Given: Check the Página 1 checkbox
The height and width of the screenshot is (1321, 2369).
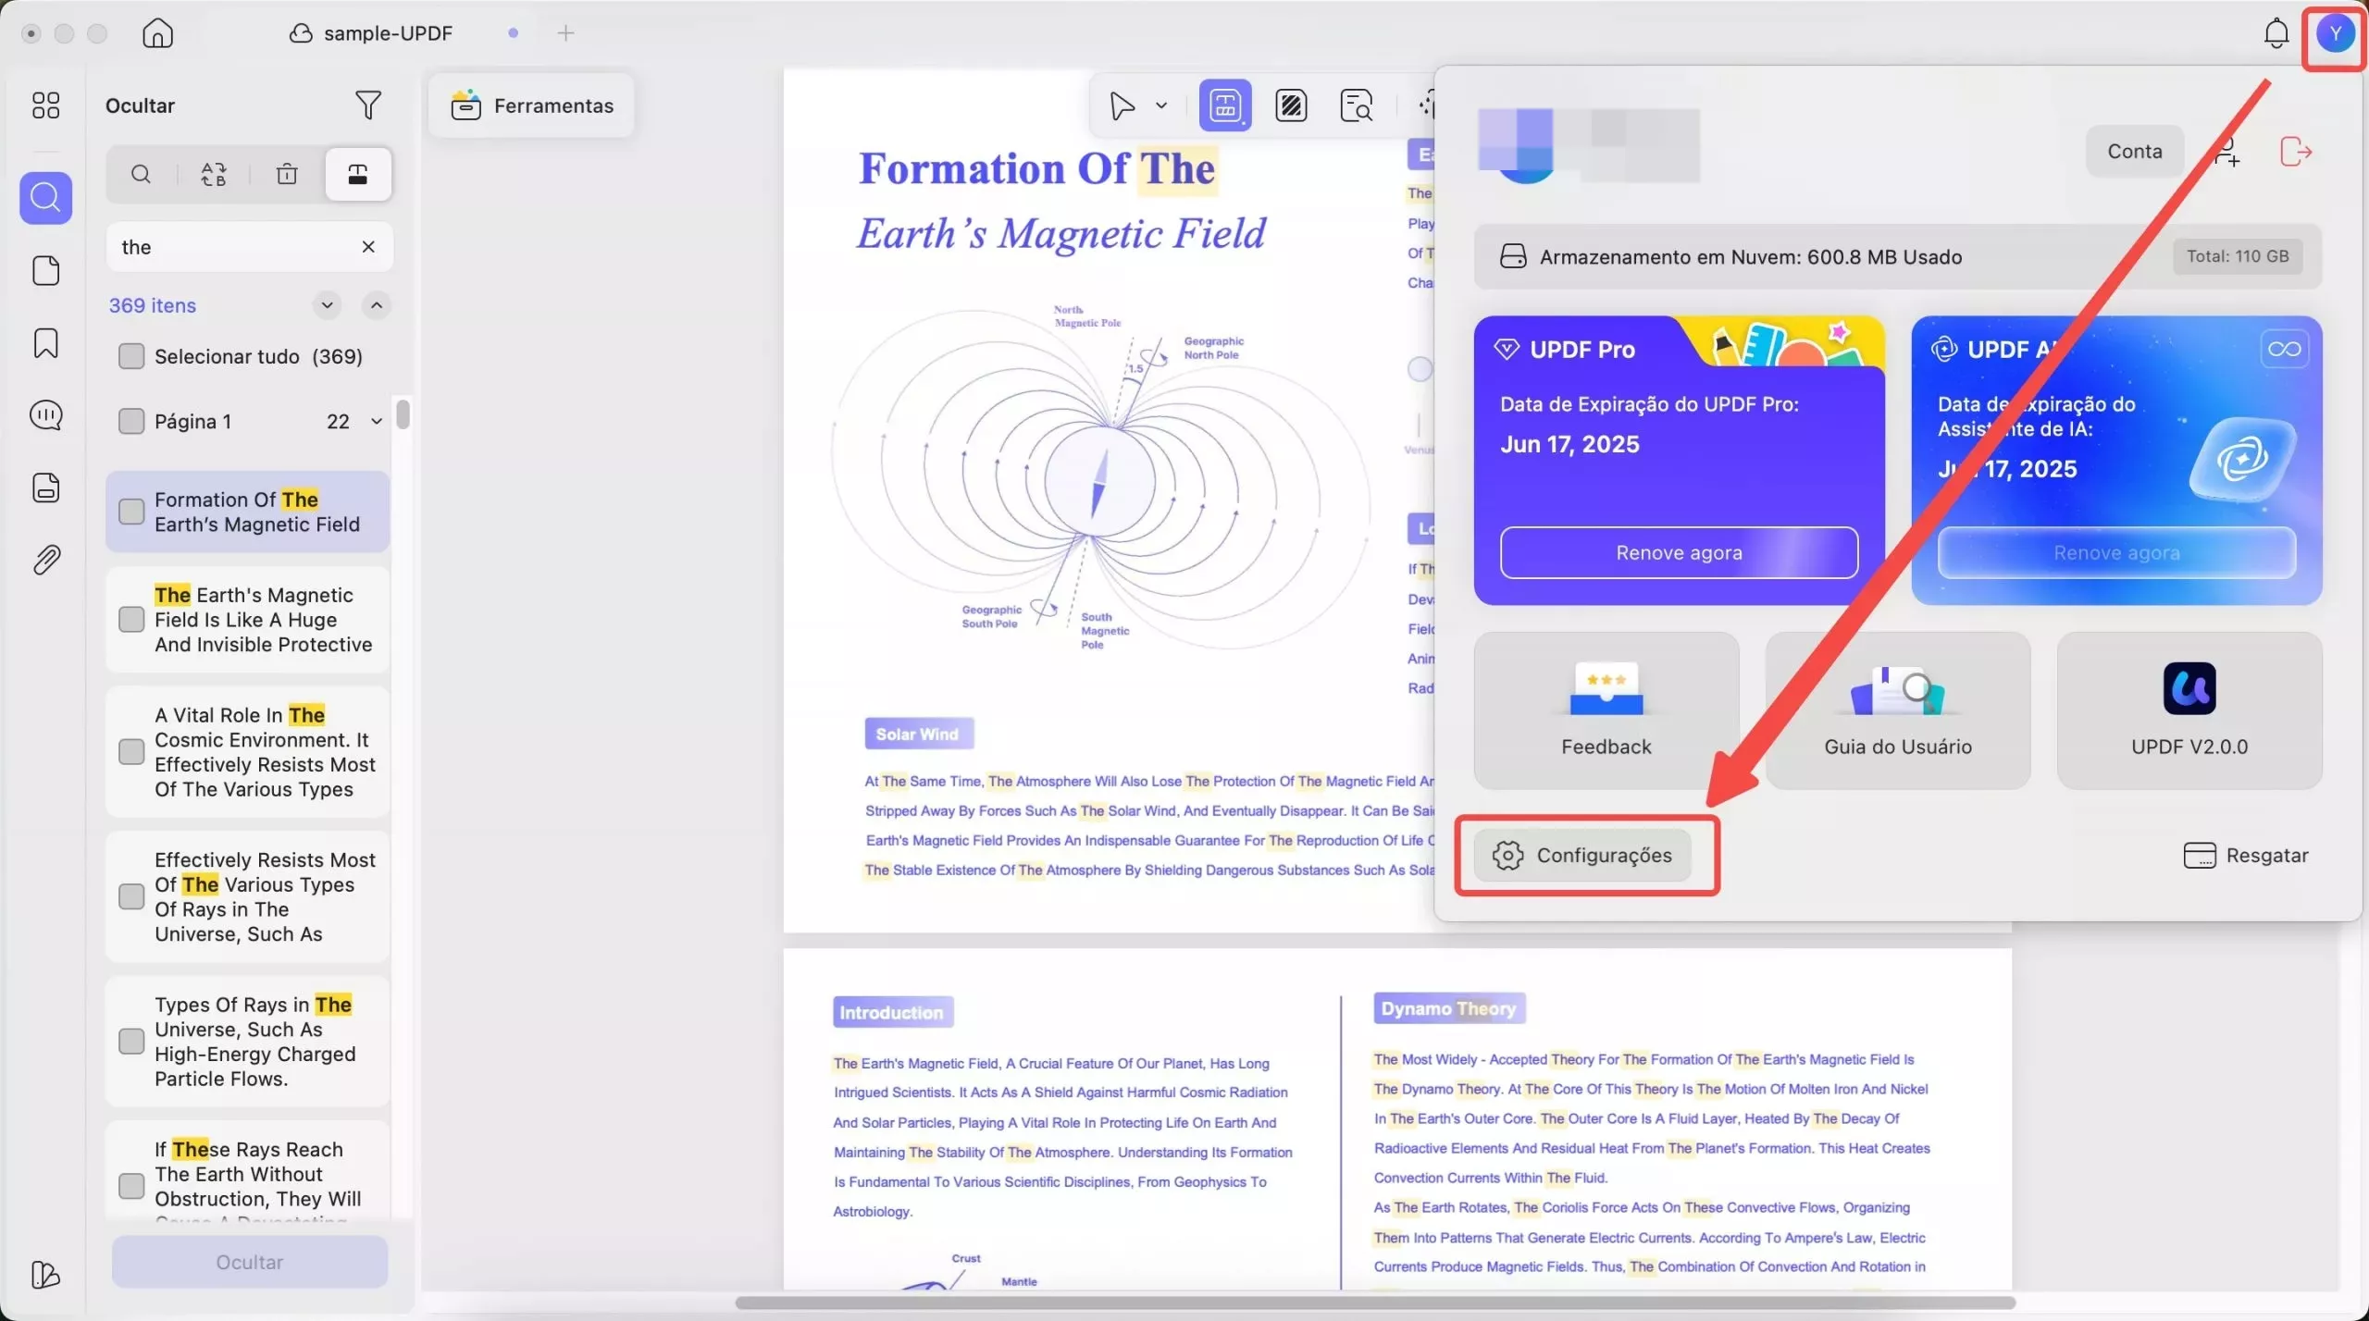Looking at the screenshot, I should tap(131, 421).
